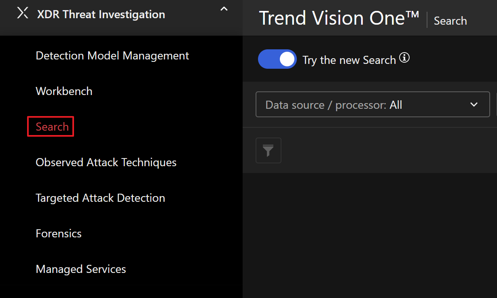Disable the Try the new Search toggle
This screenshot has width=497, height=298.
(277, 59)
